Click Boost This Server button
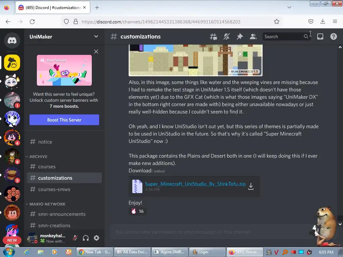 (x=64, y=120)
